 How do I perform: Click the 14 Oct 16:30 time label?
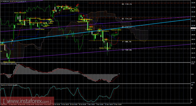point(65,105)
